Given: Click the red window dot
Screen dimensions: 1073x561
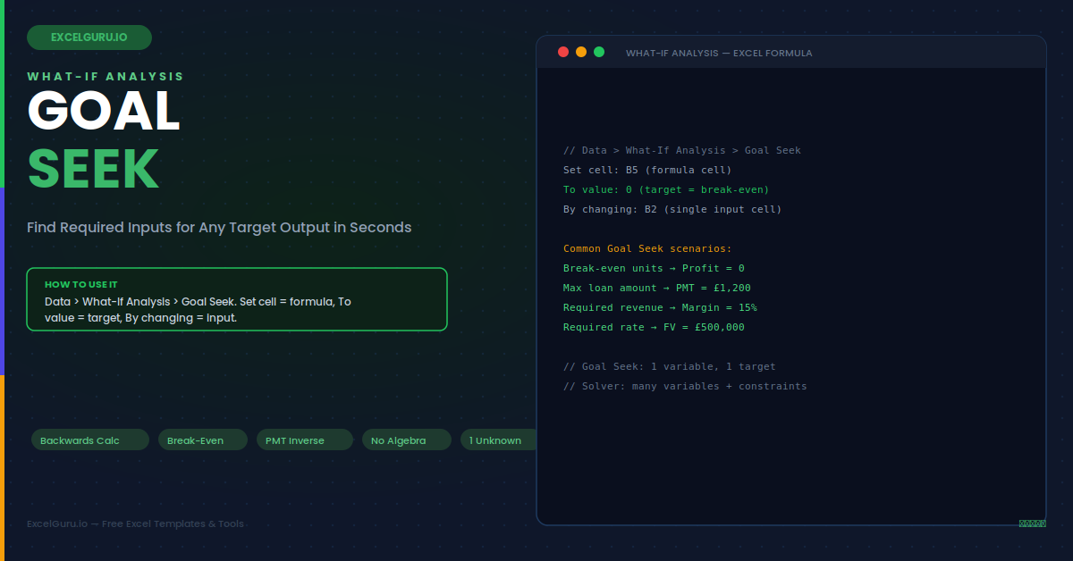Looking at the screenshot, I should coord(563,52).
